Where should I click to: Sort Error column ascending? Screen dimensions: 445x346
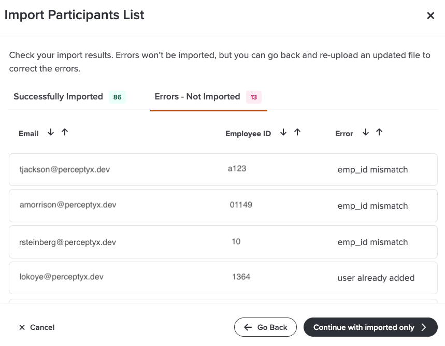coord(379,133)
